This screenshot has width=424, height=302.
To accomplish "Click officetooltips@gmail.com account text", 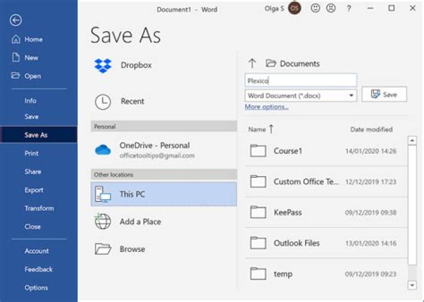I will click(x=157, y=156).
